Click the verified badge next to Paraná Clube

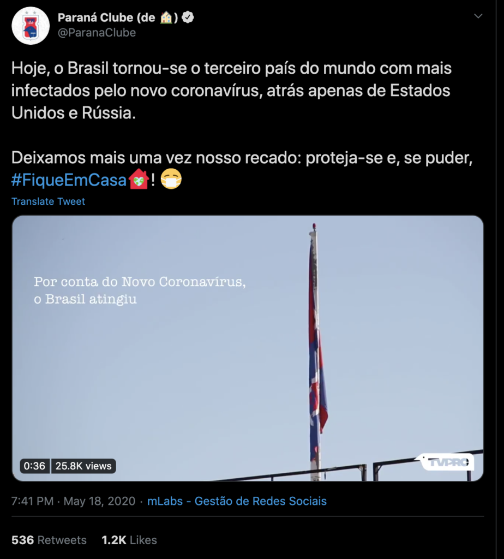pyautogui.click(x=188, y=17)
